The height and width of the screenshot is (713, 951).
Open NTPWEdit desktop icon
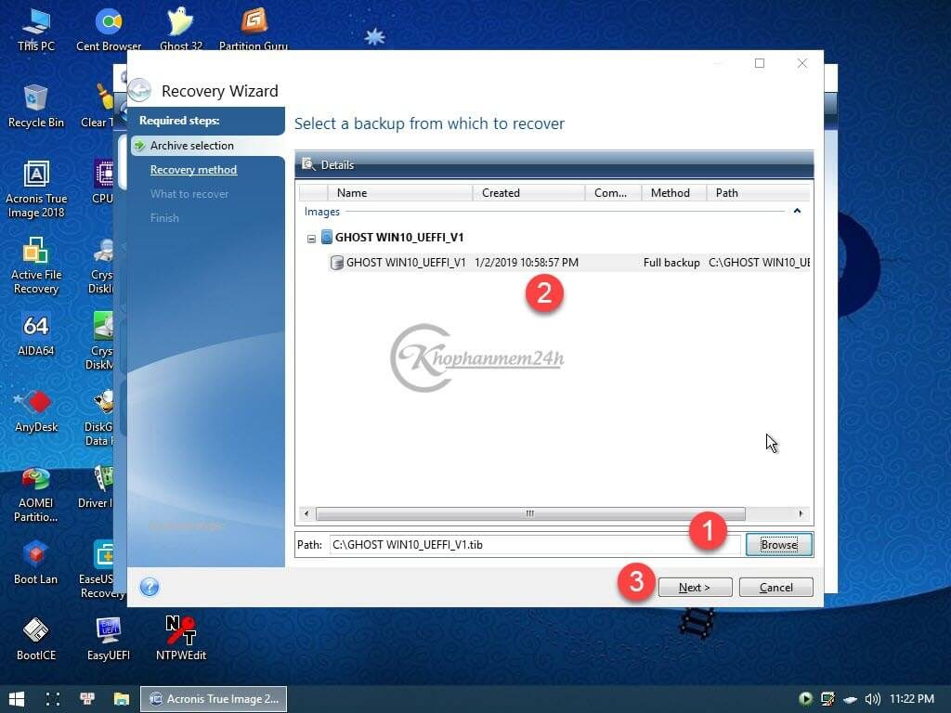tap(181, 637)
